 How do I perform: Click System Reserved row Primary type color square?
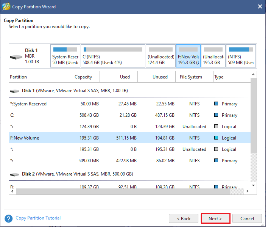click(x=216, y=104)
